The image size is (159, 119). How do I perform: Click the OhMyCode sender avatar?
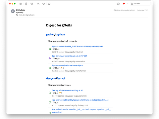click(x=13, y=11)
